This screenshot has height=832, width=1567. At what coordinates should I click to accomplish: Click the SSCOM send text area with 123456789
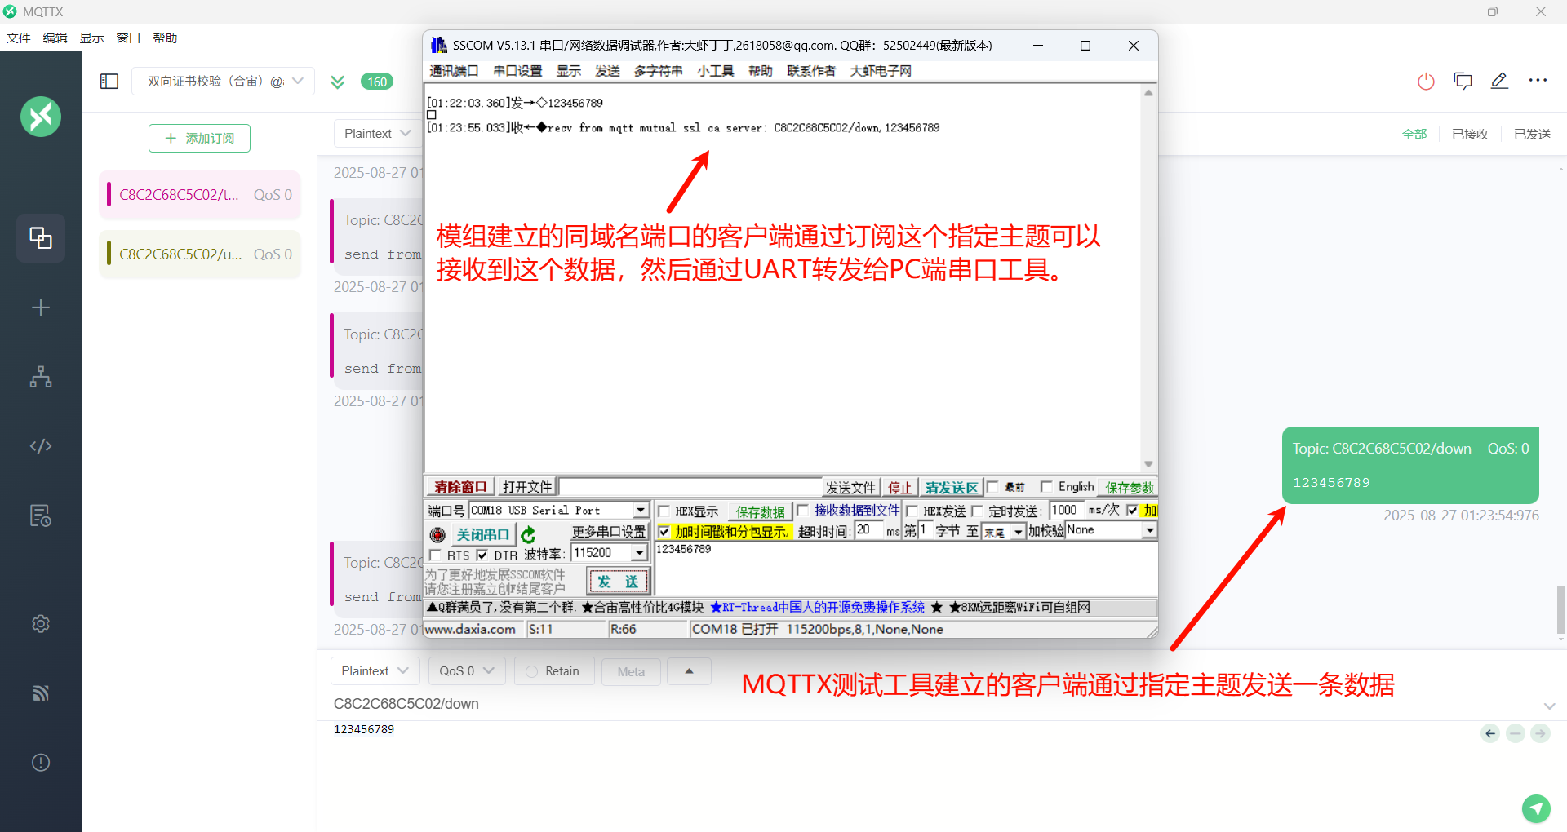[906, 569]
